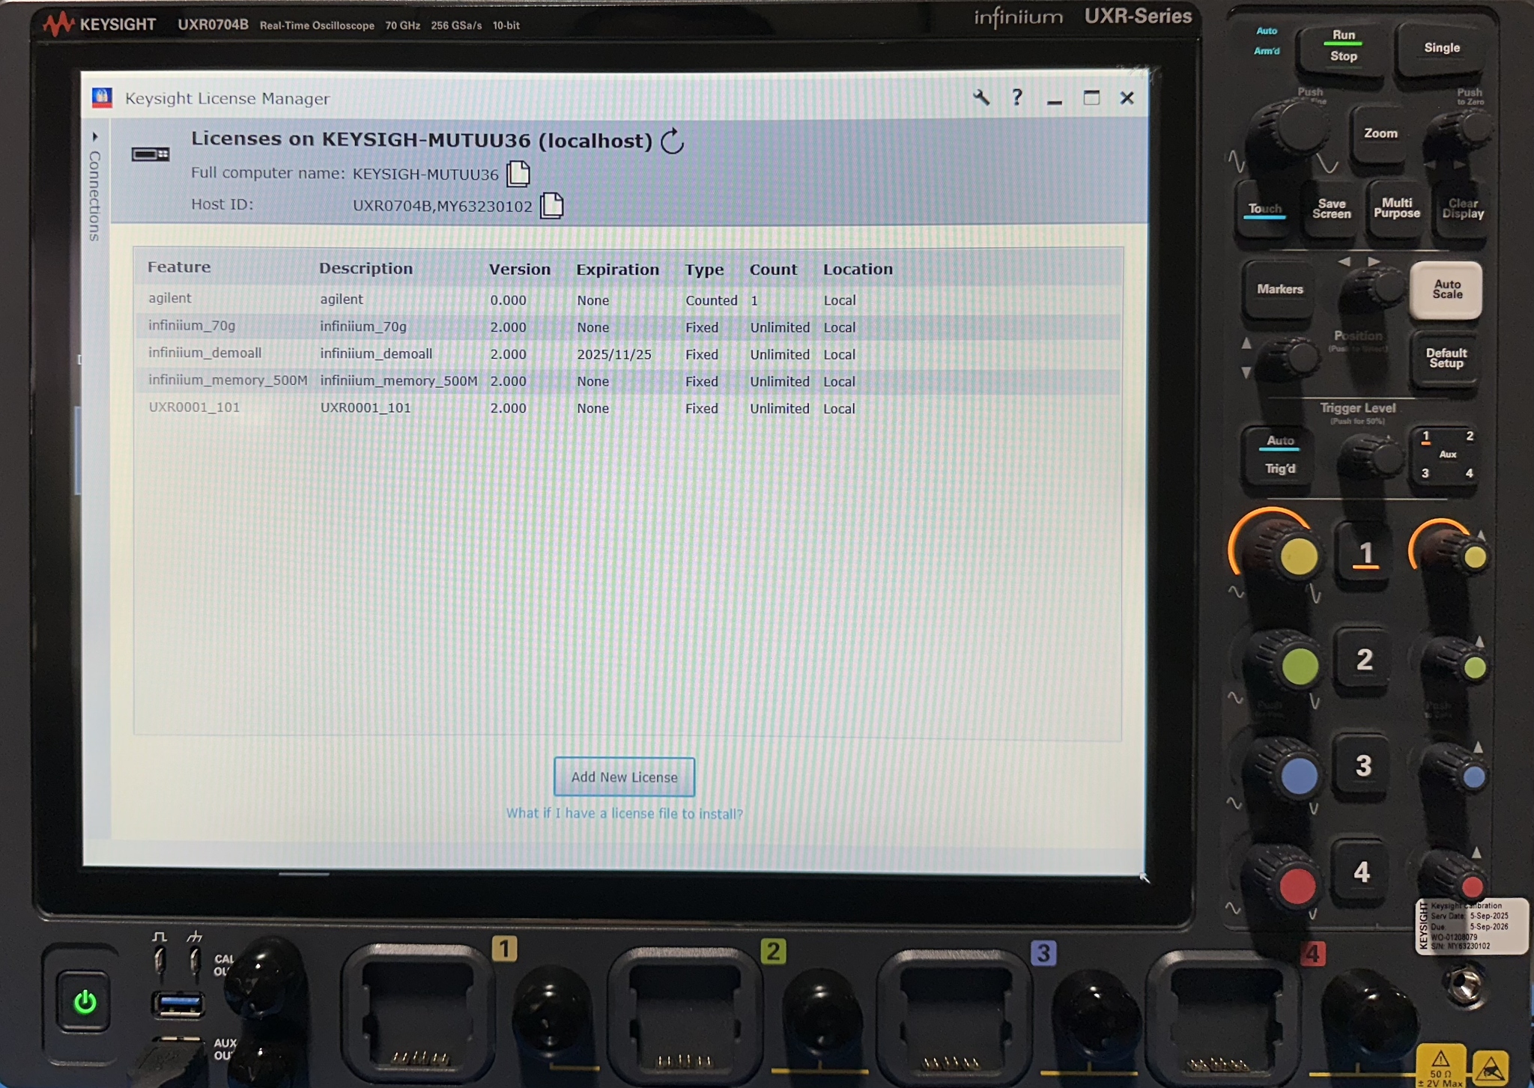
Task: Sort by the Feature column header
Action: [x=179, y=267]
